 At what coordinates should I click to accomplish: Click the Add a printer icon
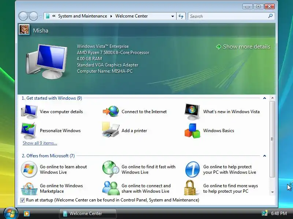pyautogui.click(x=111, y=130)
